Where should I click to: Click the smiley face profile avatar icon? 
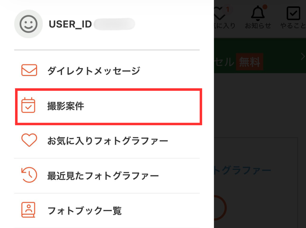pyautogui.click(x=29, y=24)
